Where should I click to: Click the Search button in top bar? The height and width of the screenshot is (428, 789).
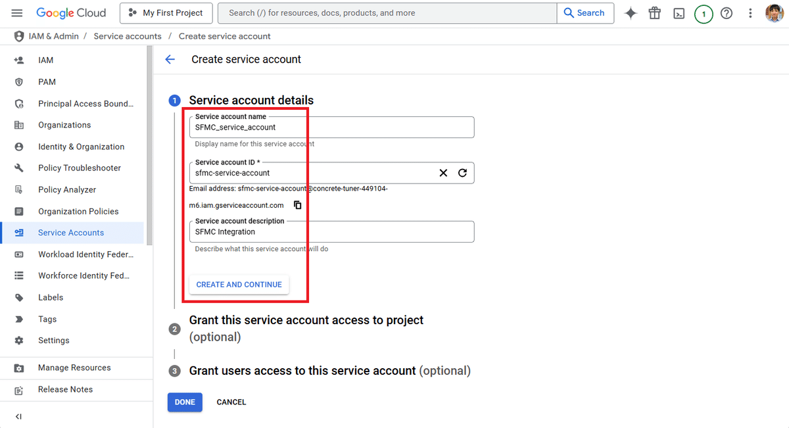(585, 13)
